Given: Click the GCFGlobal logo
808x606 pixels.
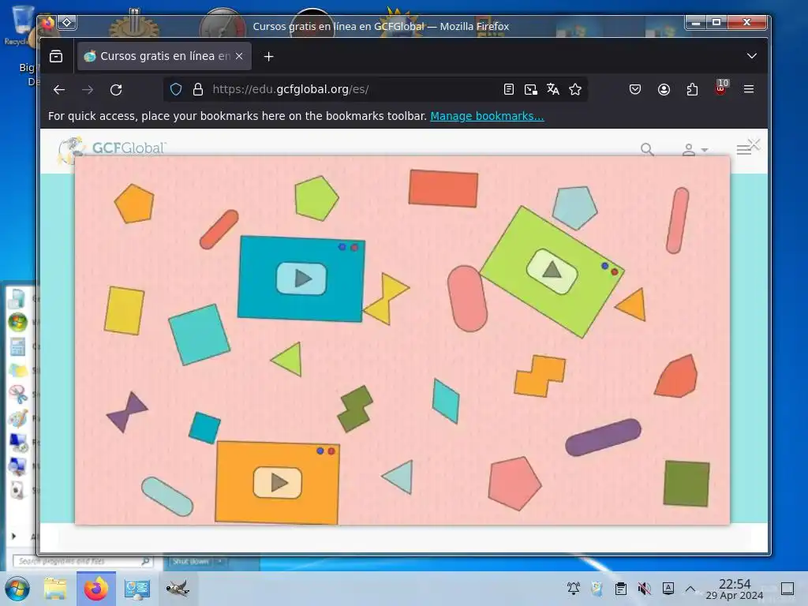Looking at the screenshot, I should 111,149.
